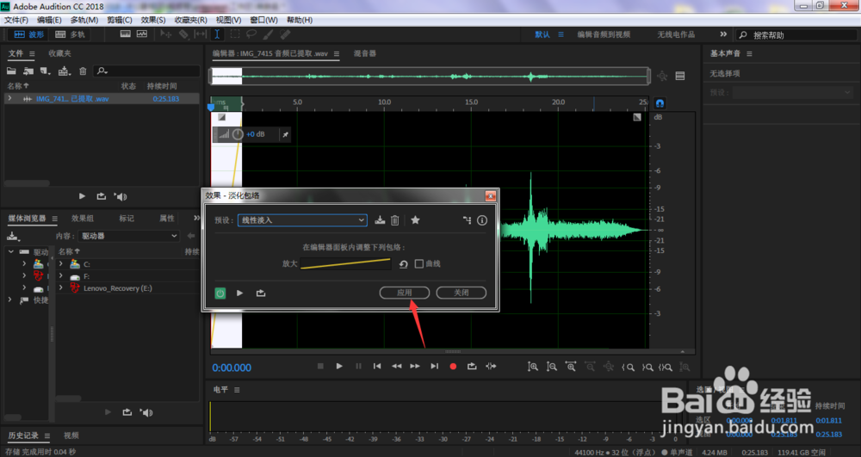Move playhead to next marker
Image resolution: width=861 pixels, height=457 pixels.
click(434, 367)
